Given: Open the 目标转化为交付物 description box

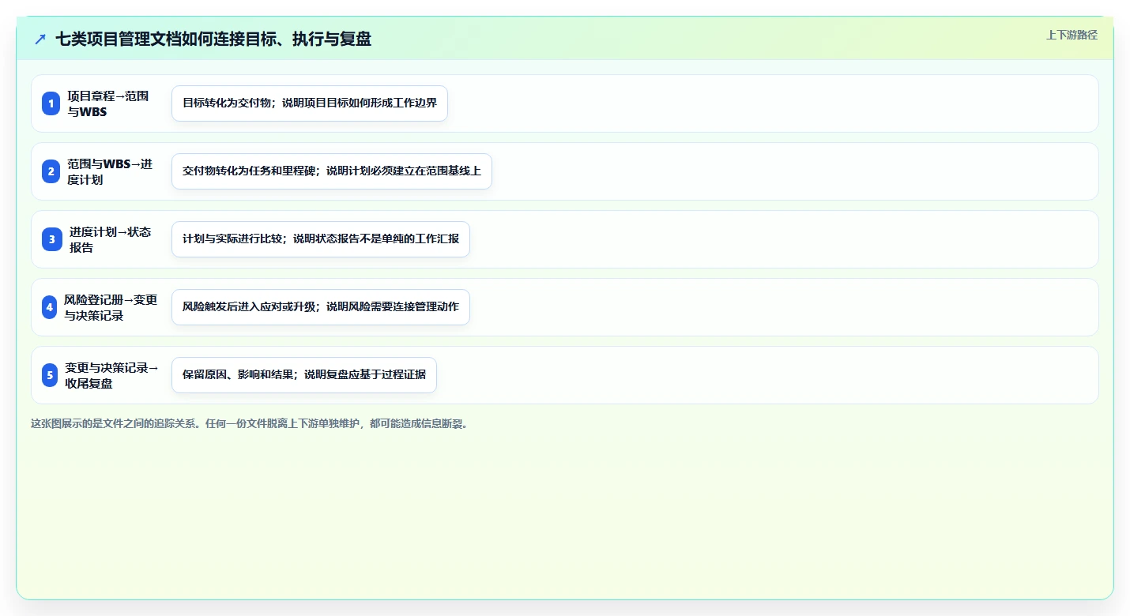Looking at the screenshot, I should click(310, 103).
